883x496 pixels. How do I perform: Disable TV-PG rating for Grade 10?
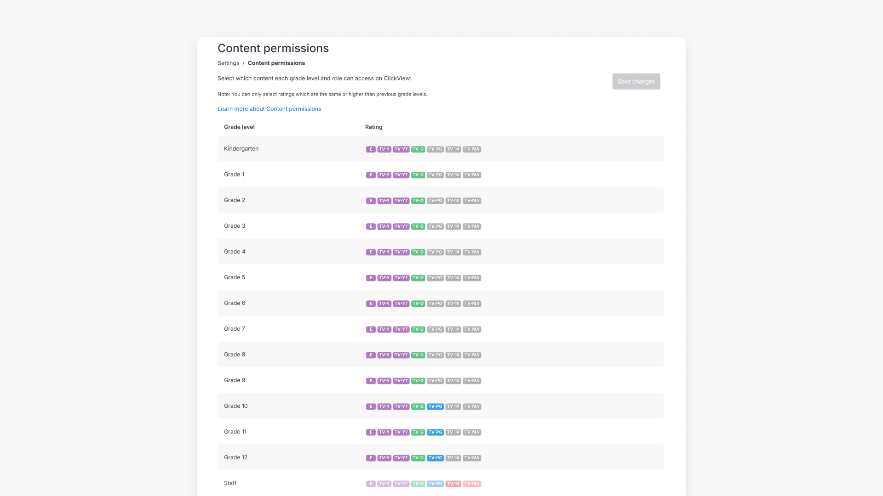pyautogui.click(x=435, y=406)
